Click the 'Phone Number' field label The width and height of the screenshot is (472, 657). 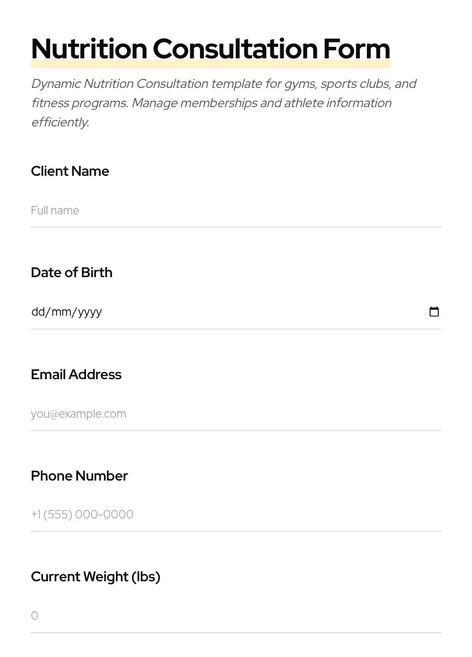pos(79,476)
